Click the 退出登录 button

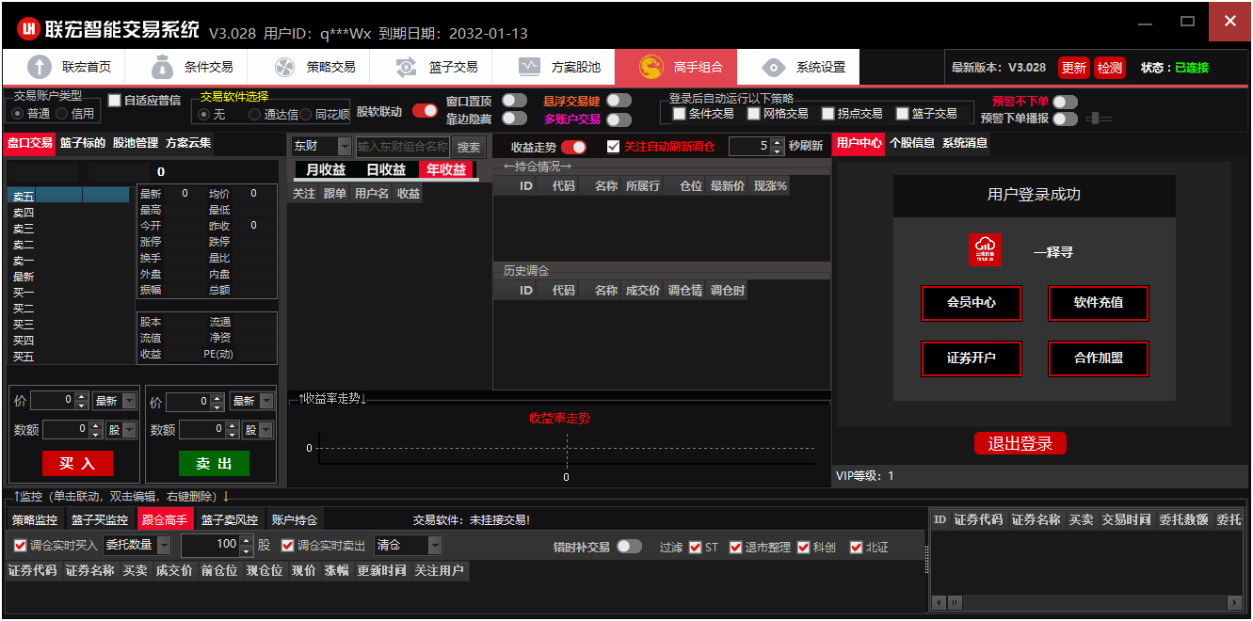[1020, 444]
